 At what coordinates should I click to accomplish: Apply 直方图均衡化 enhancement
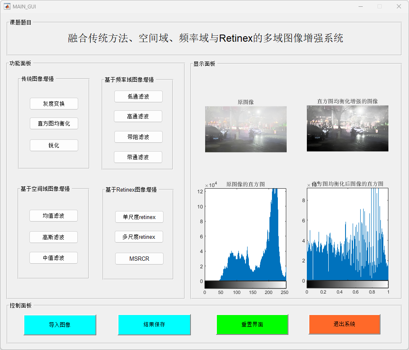[54, 123]
